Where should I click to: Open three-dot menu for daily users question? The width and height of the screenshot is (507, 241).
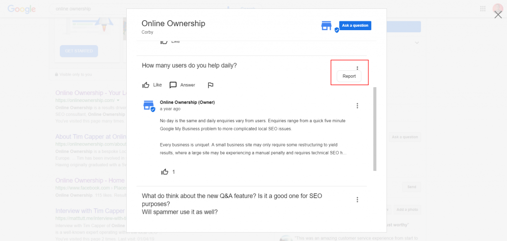(357, 68)
